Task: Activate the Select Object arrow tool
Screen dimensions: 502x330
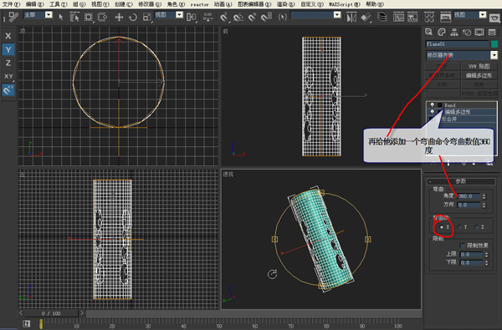Action: pos(61,17)
